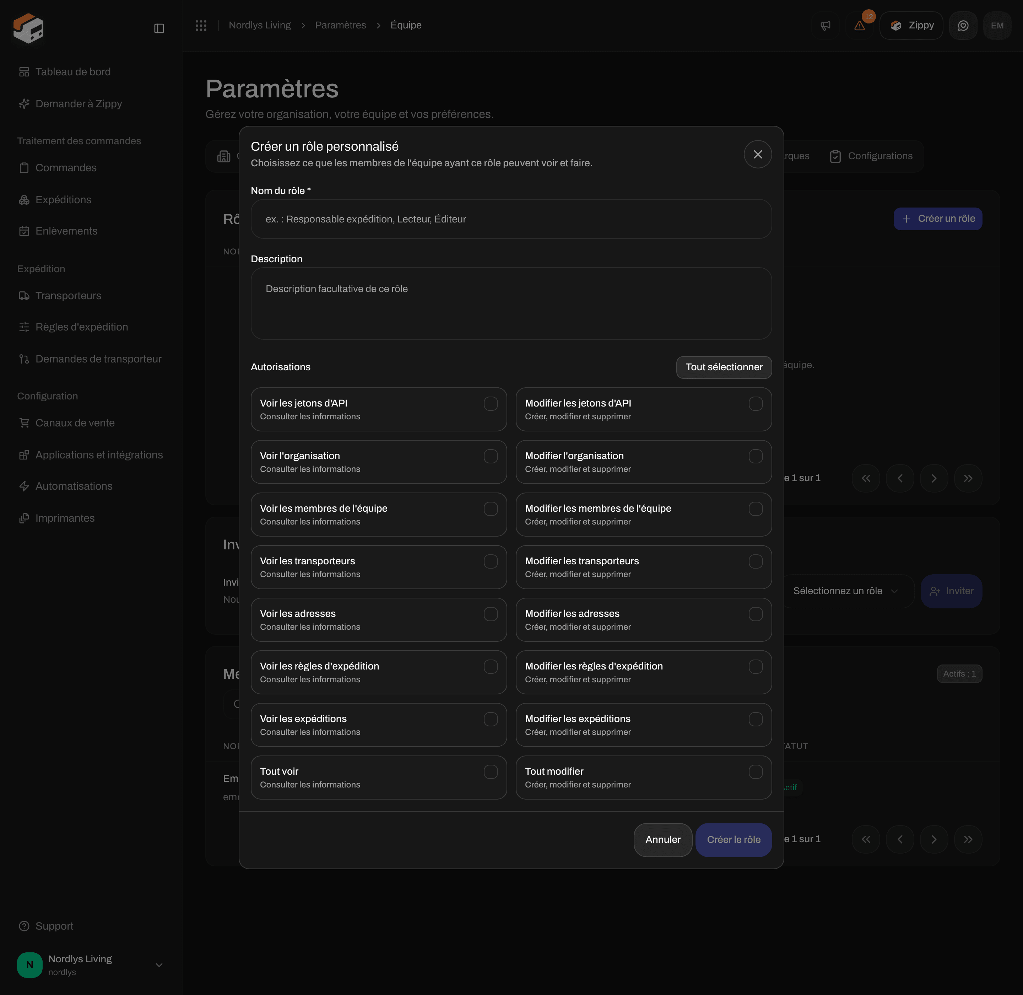Viewport: 1023px width, 995px height.
Task: Open Canaux de vente
Action: point(66,423)
